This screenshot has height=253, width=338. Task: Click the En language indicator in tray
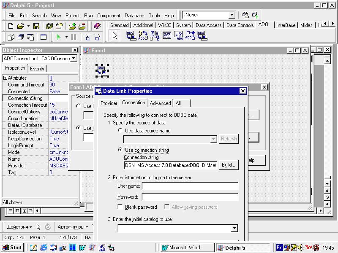(x=279, y=248)
